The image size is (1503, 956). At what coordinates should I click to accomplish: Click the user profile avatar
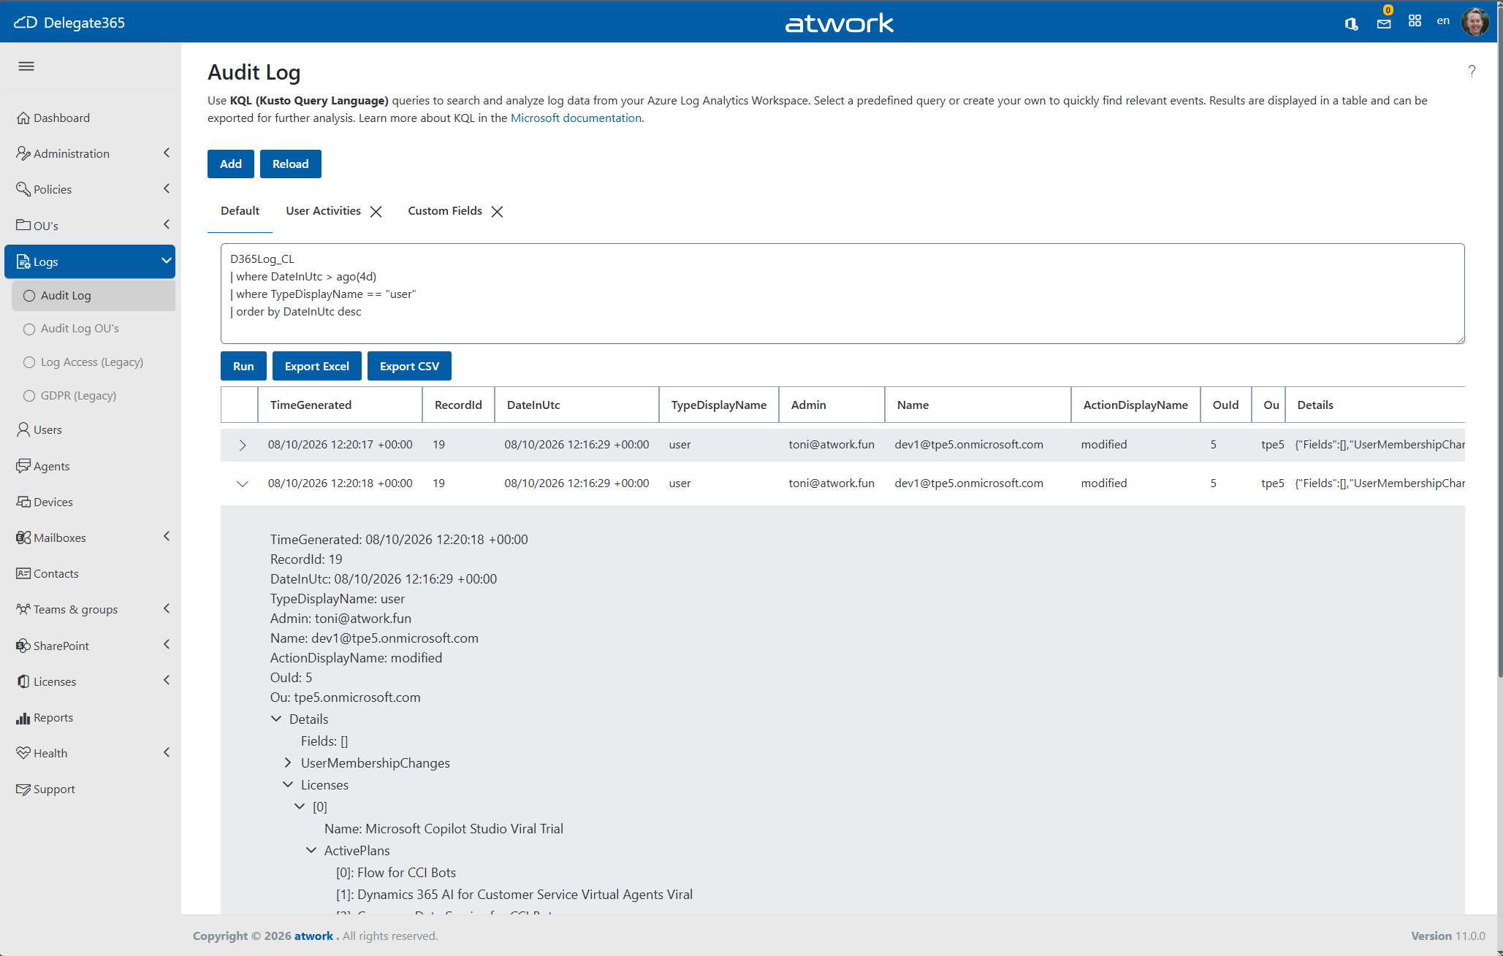click(1475, 21)
